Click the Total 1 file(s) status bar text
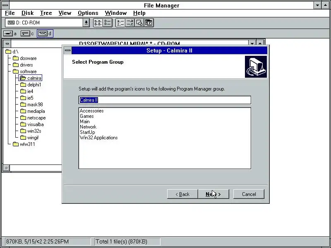 click(121, 241)
